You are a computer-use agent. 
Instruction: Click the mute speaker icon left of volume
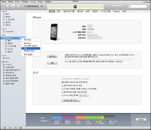point(25,6)
